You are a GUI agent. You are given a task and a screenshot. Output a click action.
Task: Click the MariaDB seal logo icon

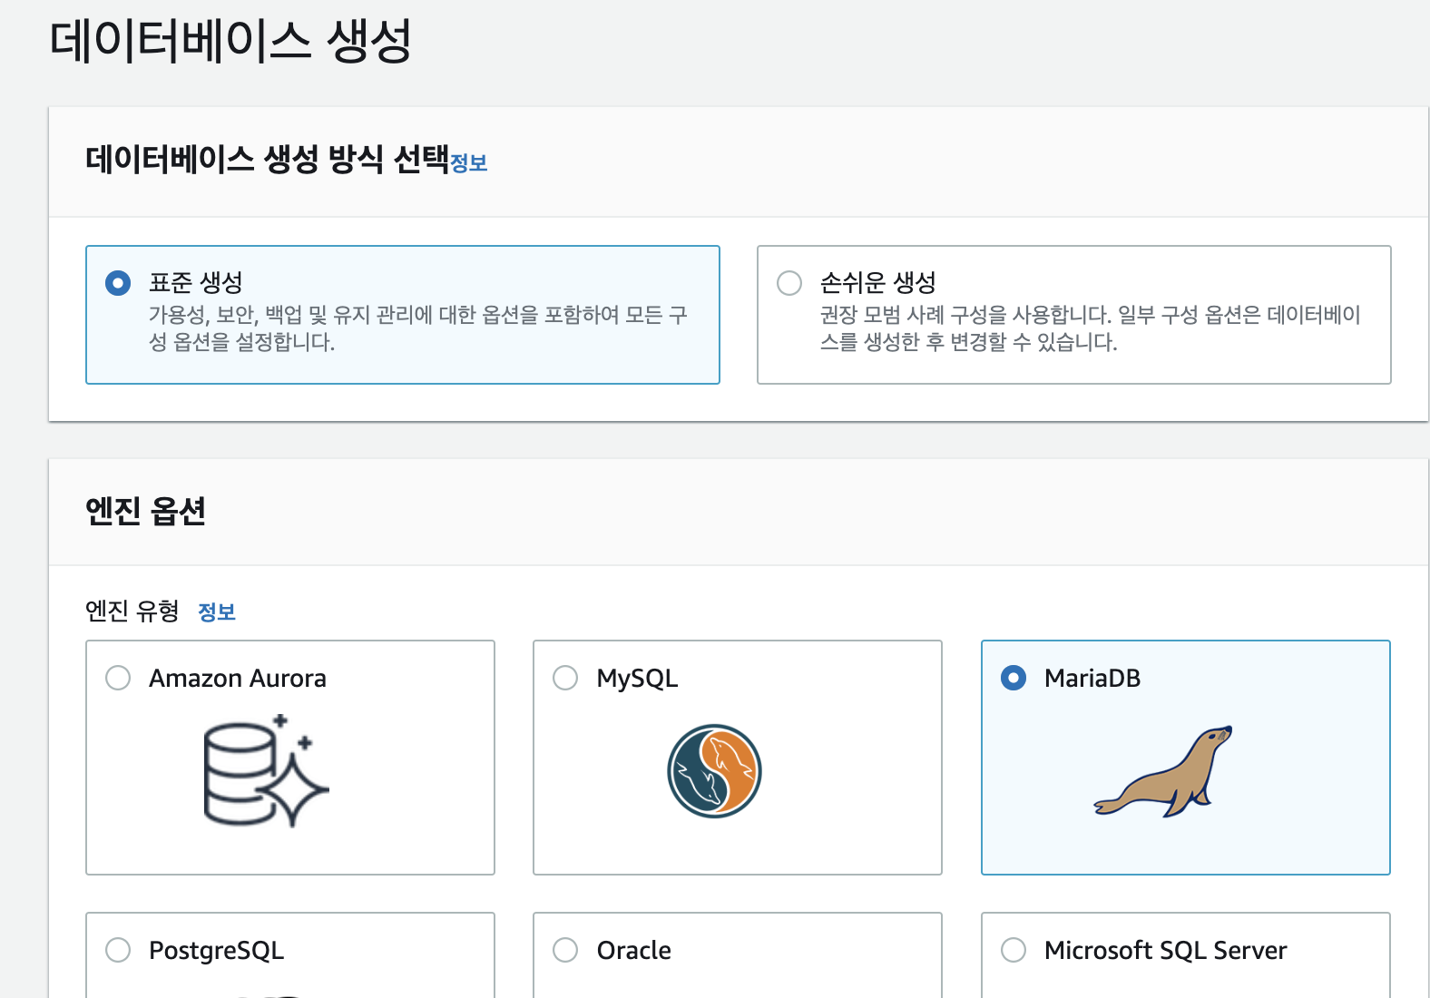[x=1163, y=771]
